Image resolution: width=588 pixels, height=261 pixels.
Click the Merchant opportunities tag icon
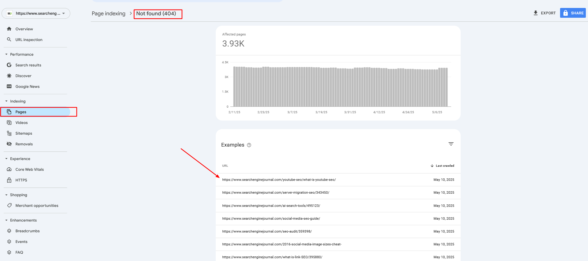9,205
